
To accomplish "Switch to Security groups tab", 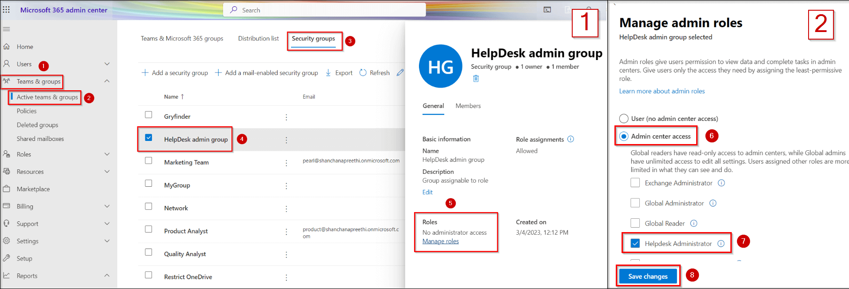I will click(x=313, y=39).
